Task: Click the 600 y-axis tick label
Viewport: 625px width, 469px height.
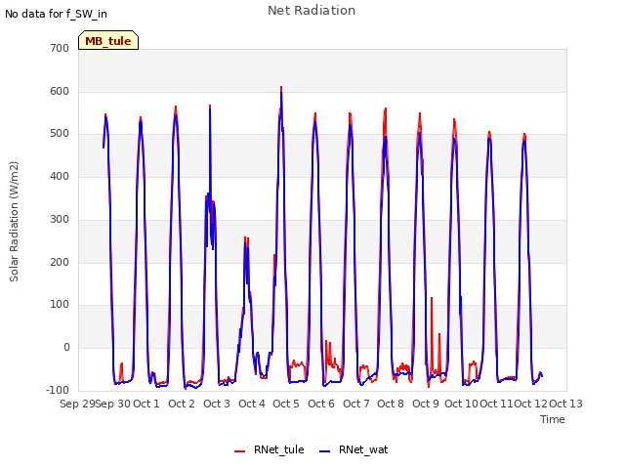Action: (60, 91)
